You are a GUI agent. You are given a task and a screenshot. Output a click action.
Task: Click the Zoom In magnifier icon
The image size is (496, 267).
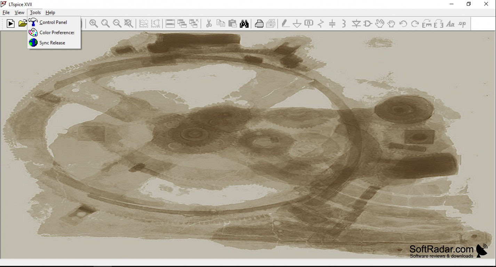point(93,24)
